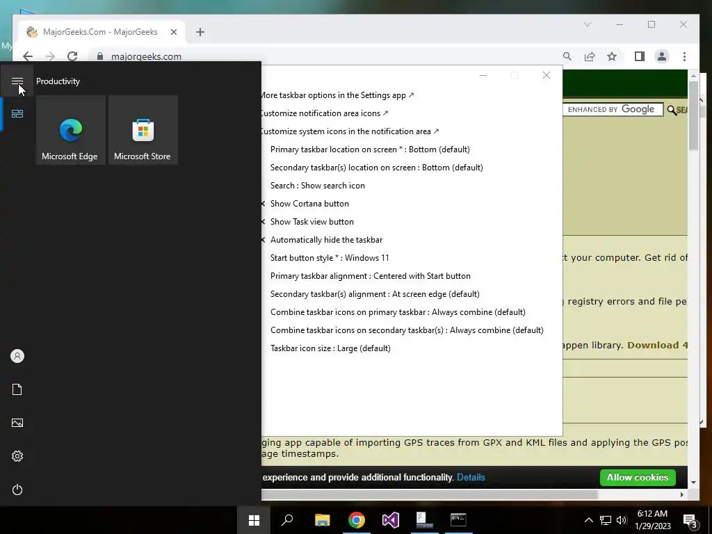The image size is (712, 534).
Task: Open the Settings gear in Start menu
Action: [x=17, y=456]
